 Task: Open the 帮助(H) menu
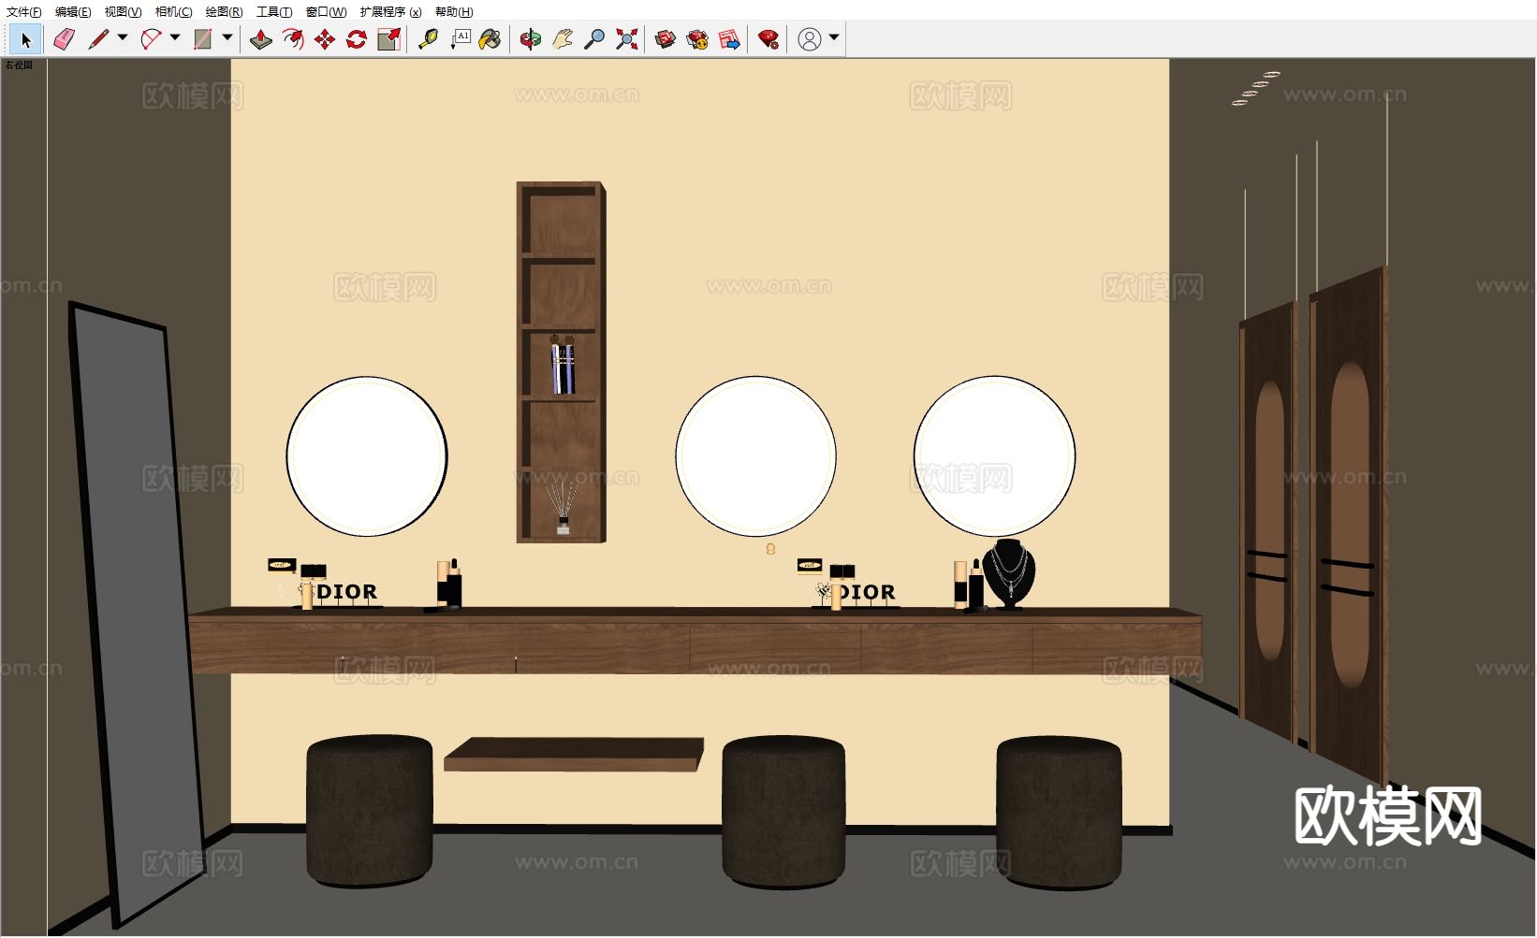(454, 12)
